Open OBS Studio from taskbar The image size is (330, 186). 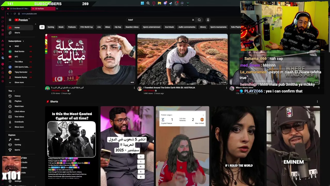[176, 3]
